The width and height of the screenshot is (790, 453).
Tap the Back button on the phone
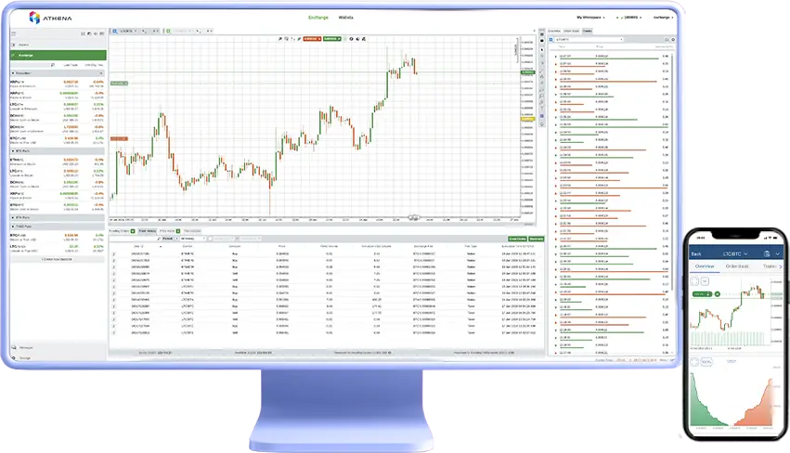(696, 253)
